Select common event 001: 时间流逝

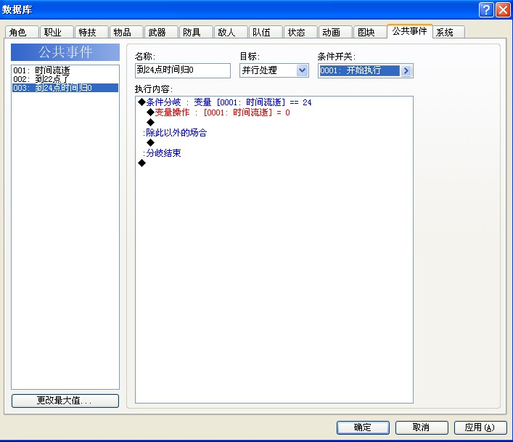(65, 70)
